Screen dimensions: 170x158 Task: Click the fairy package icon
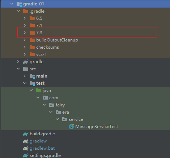pos(52,105)
